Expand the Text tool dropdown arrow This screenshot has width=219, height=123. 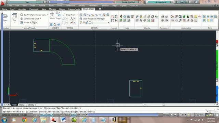(74, 19)
